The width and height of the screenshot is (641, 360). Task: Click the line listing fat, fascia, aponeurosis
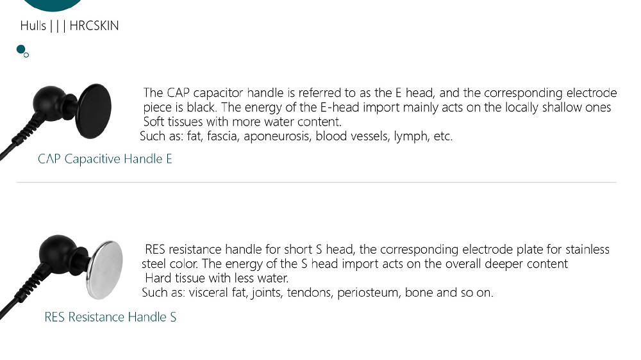296,136
